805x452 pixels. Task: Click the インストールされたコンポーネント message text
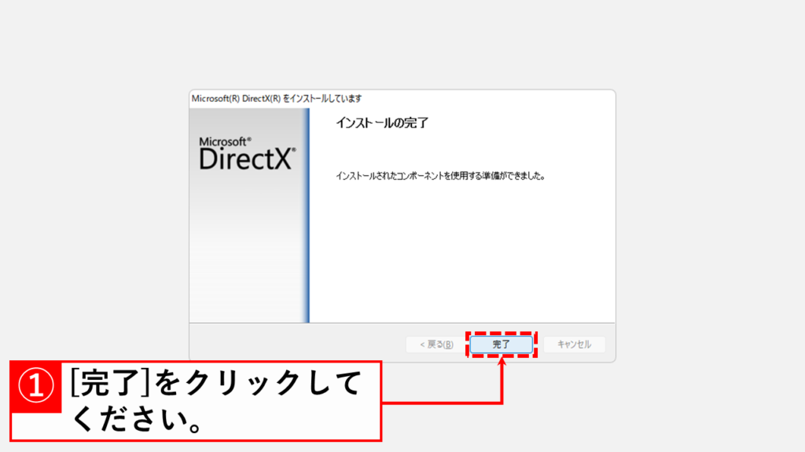440,176
